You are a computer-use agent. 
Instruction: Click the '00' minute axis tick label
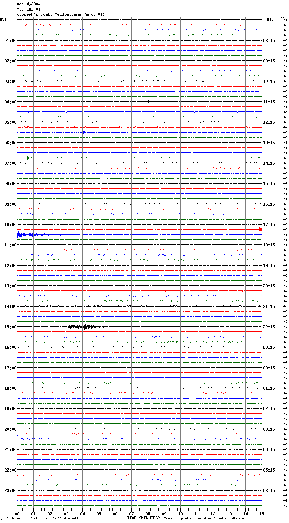[x=17, y=514]
